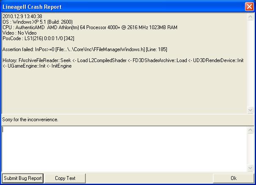Click the comment box's scroll down arrow

pyautogui.click(x=250, y=168)
